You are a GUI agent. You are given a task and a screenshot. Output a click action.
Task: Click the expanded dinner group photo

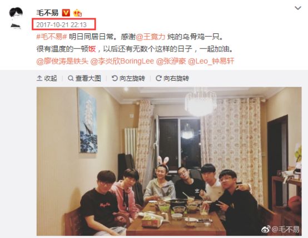[x=169, y=161]
